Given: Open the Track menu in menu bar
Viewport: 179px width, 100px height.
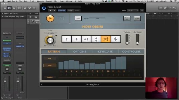Looking at the screenshot, I should (x=32, y=1).
